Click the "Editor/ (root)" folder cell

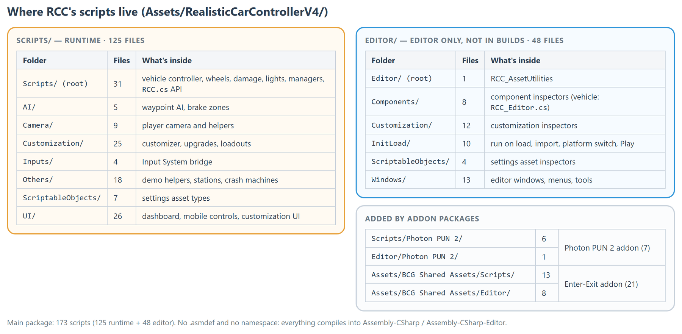coord(411,78)
